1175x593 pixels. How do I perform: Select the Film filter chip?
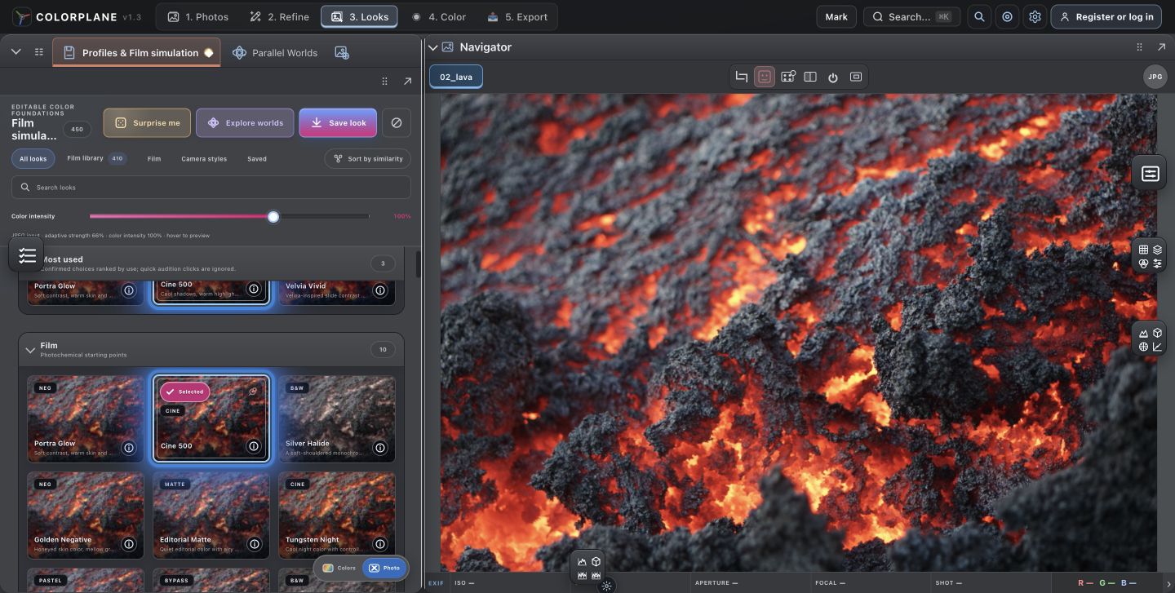154,159
